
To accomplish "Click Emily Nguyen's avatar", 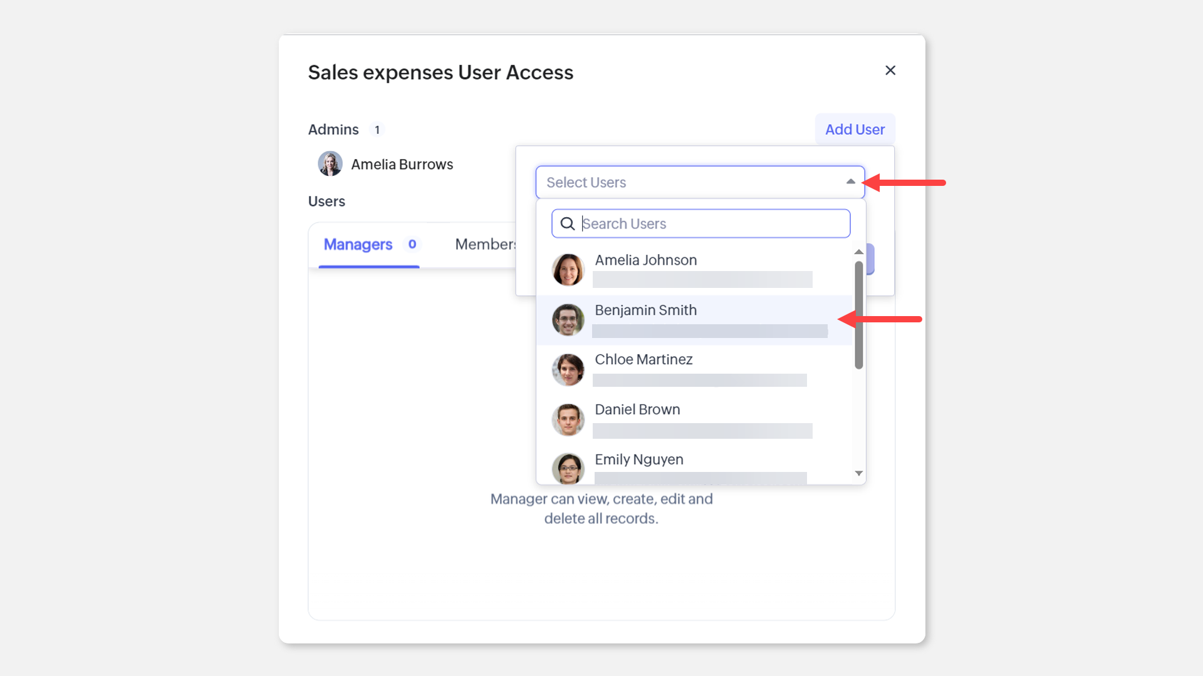I will tap(568, 468).
